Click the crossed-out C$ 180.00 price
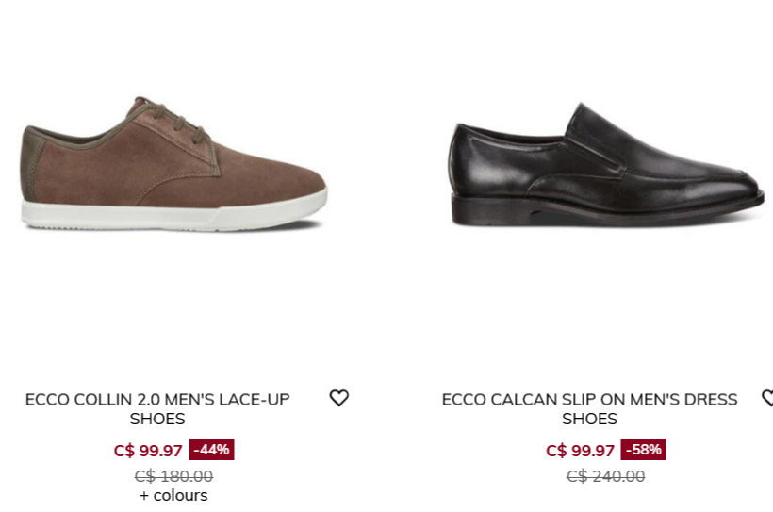The height and width of the screenshot is (512, 773). 173,476
